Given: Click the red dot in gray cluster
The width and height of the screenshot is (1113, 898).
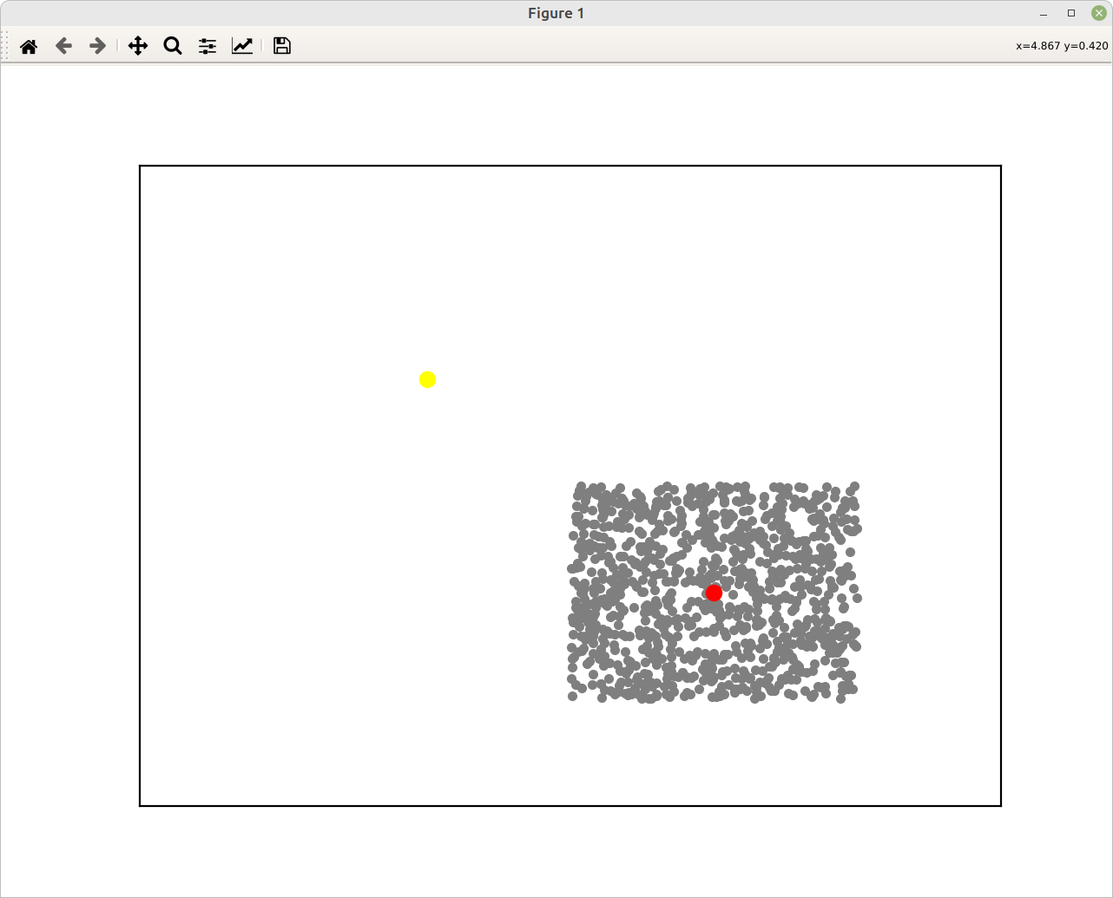Looking at the screenshot, I should point(714,593).
